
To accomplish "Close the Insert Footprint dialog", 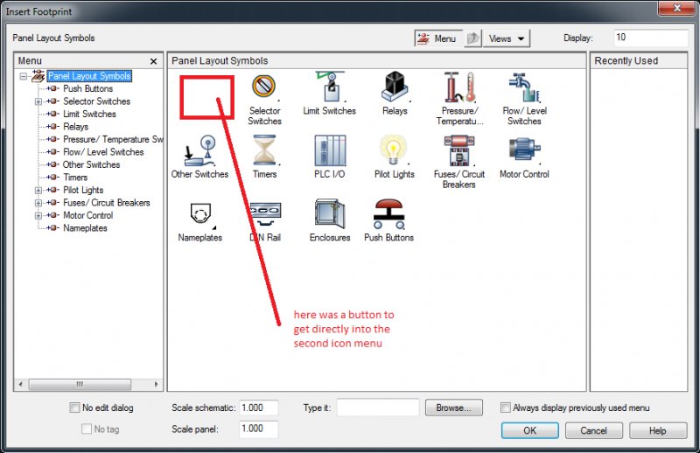I will [676, 8].
